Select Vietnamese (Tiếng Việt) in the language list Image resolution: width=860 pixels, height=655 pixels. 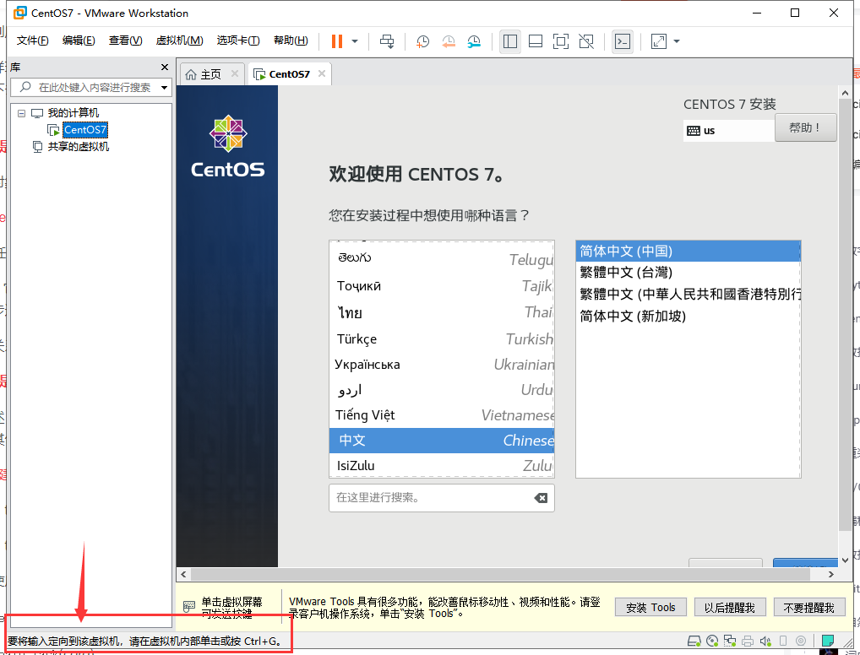tap(442, 415)
